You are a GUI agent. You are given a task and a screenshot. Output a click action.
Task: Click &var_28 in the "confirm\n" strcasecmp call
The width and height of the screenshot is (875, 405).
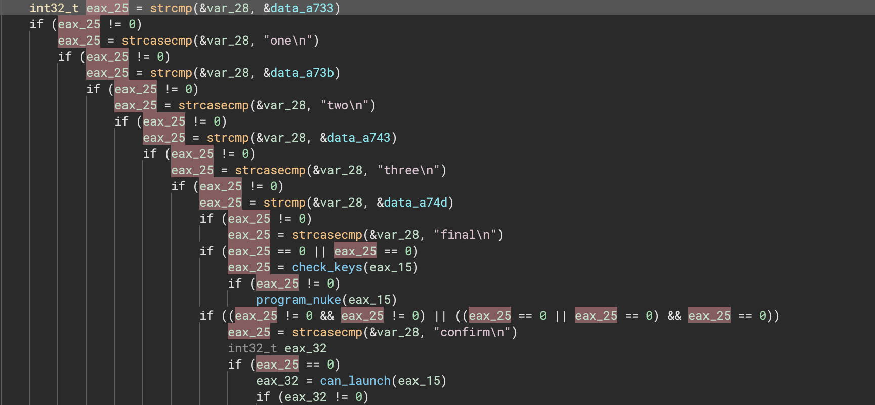(x=394, y=332)
